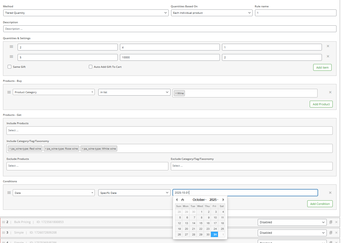The height and width of the screenshot is (243, 343).
Task: Click first tier field containing 2
Action: pos(68,47)
